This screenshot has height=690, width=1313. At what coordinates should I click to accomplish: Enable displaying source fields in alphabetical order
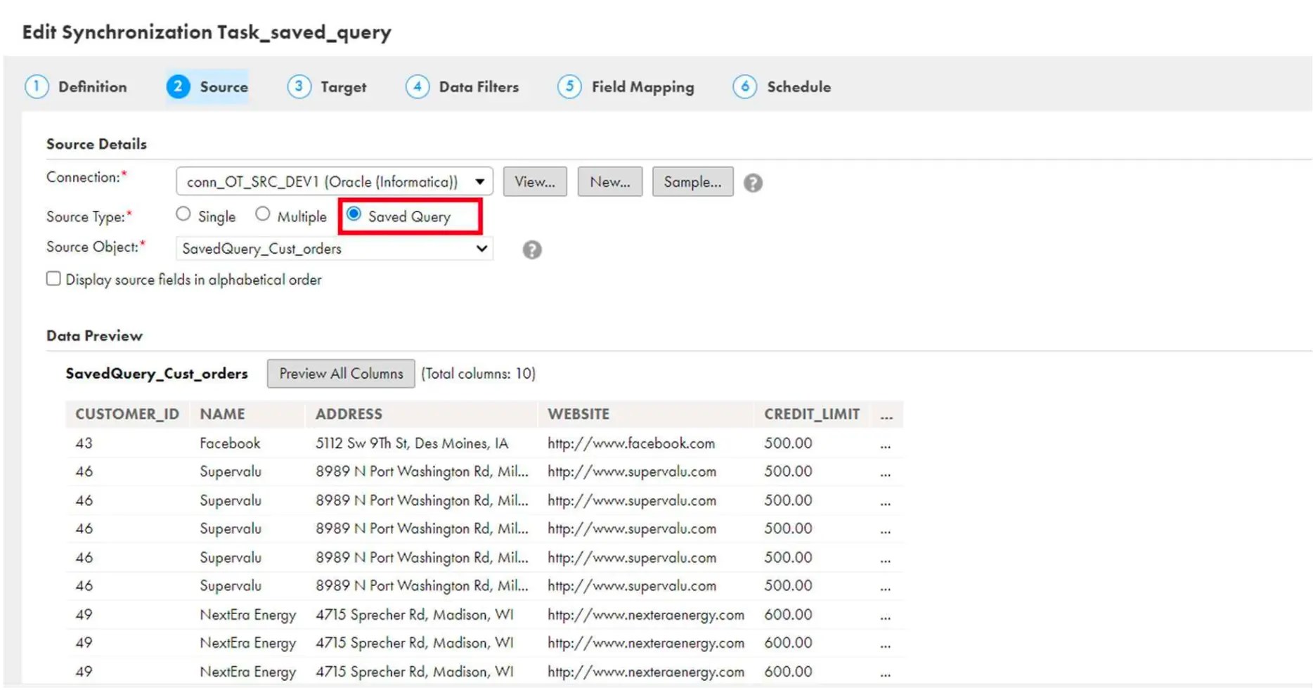[x=53, y=278]
